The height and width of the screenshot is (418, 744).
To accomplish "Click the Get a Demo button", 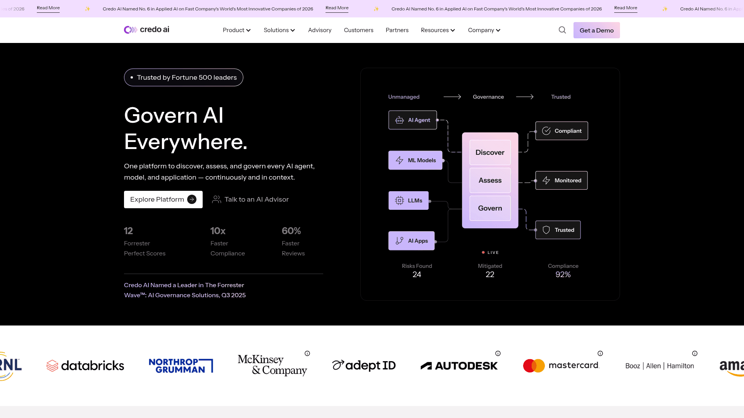I will [596, 30].
